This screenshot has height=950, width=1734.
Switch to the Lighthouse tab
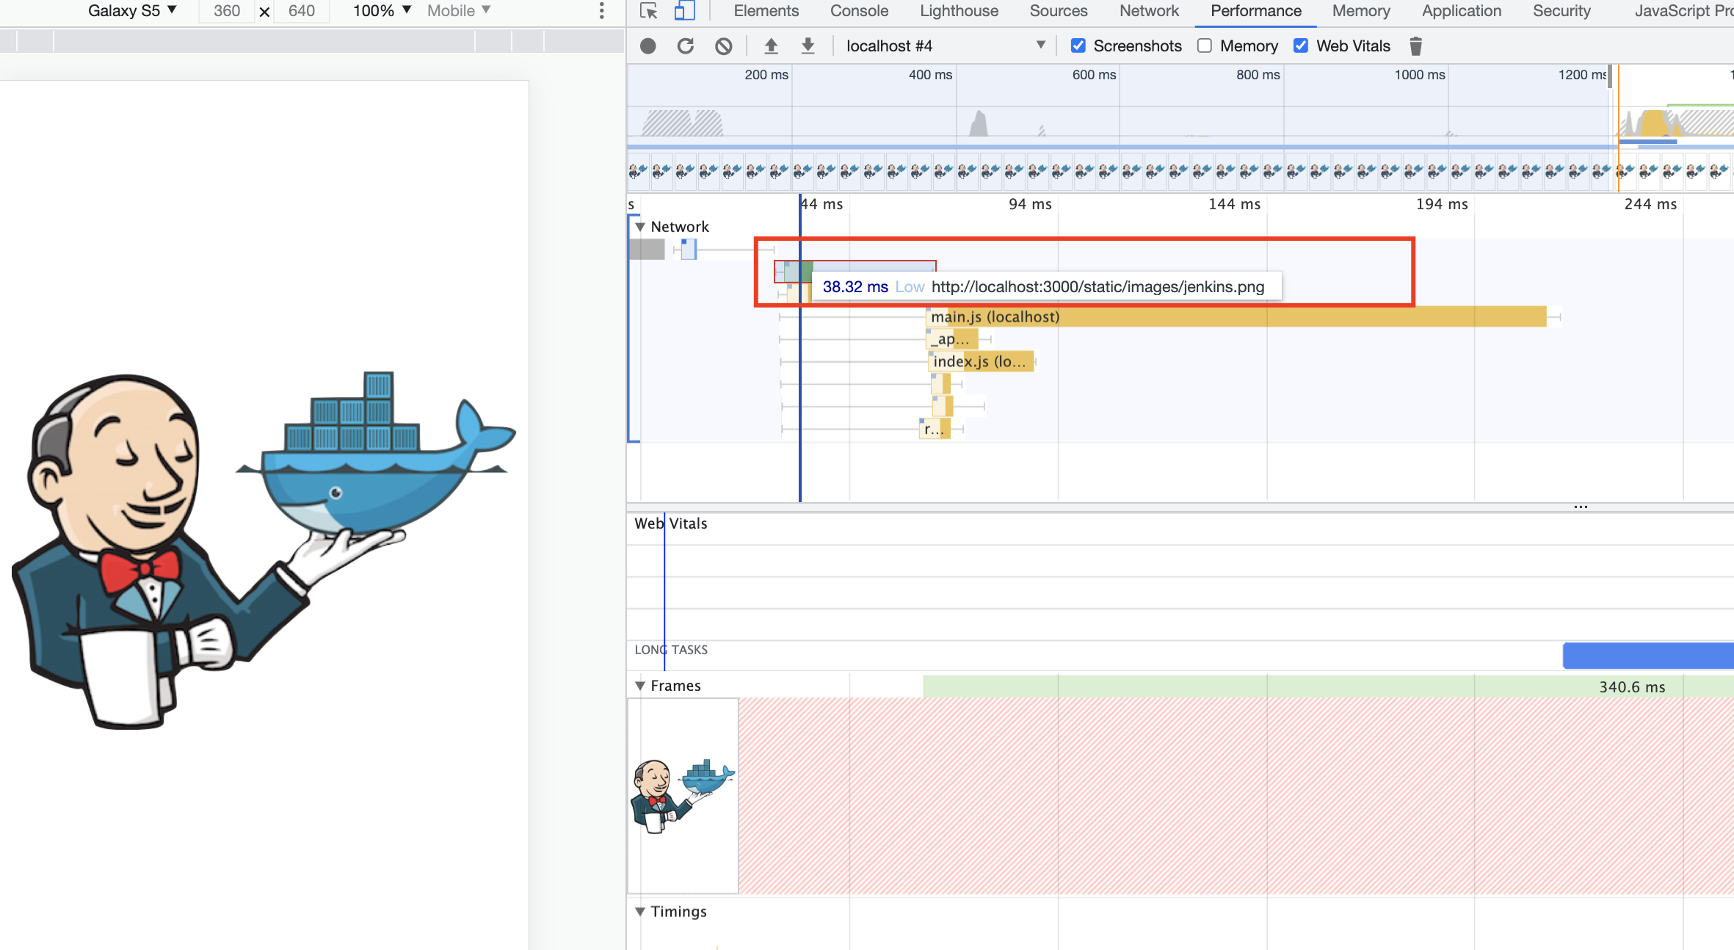(959, 11)
